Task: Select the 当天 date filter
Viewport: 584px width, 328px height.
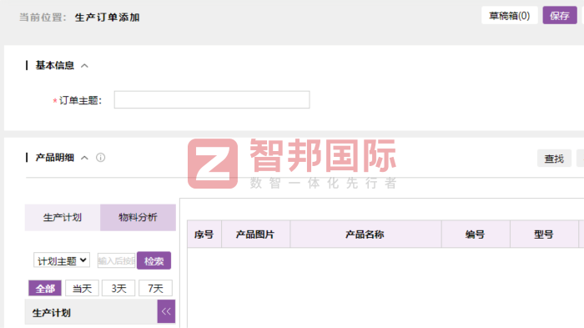Action: coord(82,288)
